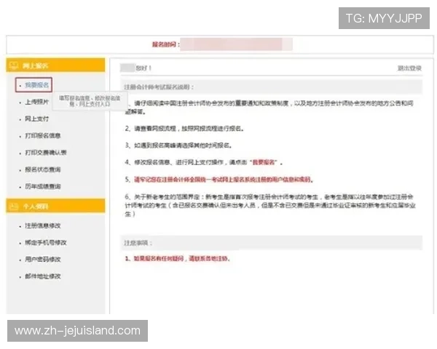Screen dimensions: 437x349
Task: View 历年成绩查询 past scores
Action: point(43,186)
